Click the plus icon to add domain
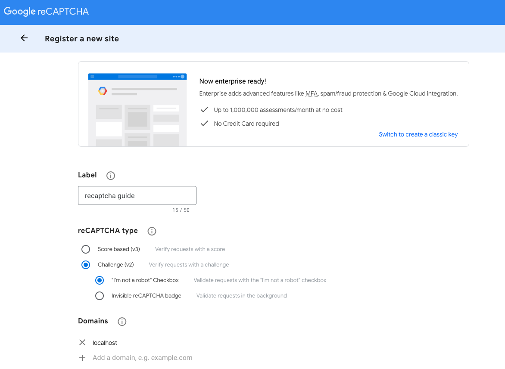Image resolution: width=505 pixels, height=369 pixels. 82,358
